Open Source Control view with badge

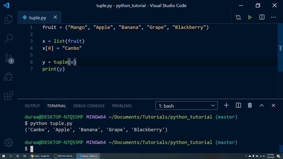coord(9,58)
